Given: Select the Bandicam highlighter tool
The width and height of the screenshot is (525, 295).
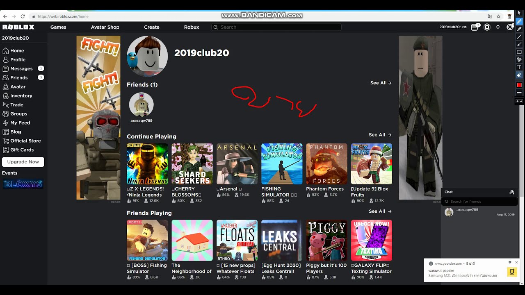Looking at the screenshot, I should pos(519,29).
